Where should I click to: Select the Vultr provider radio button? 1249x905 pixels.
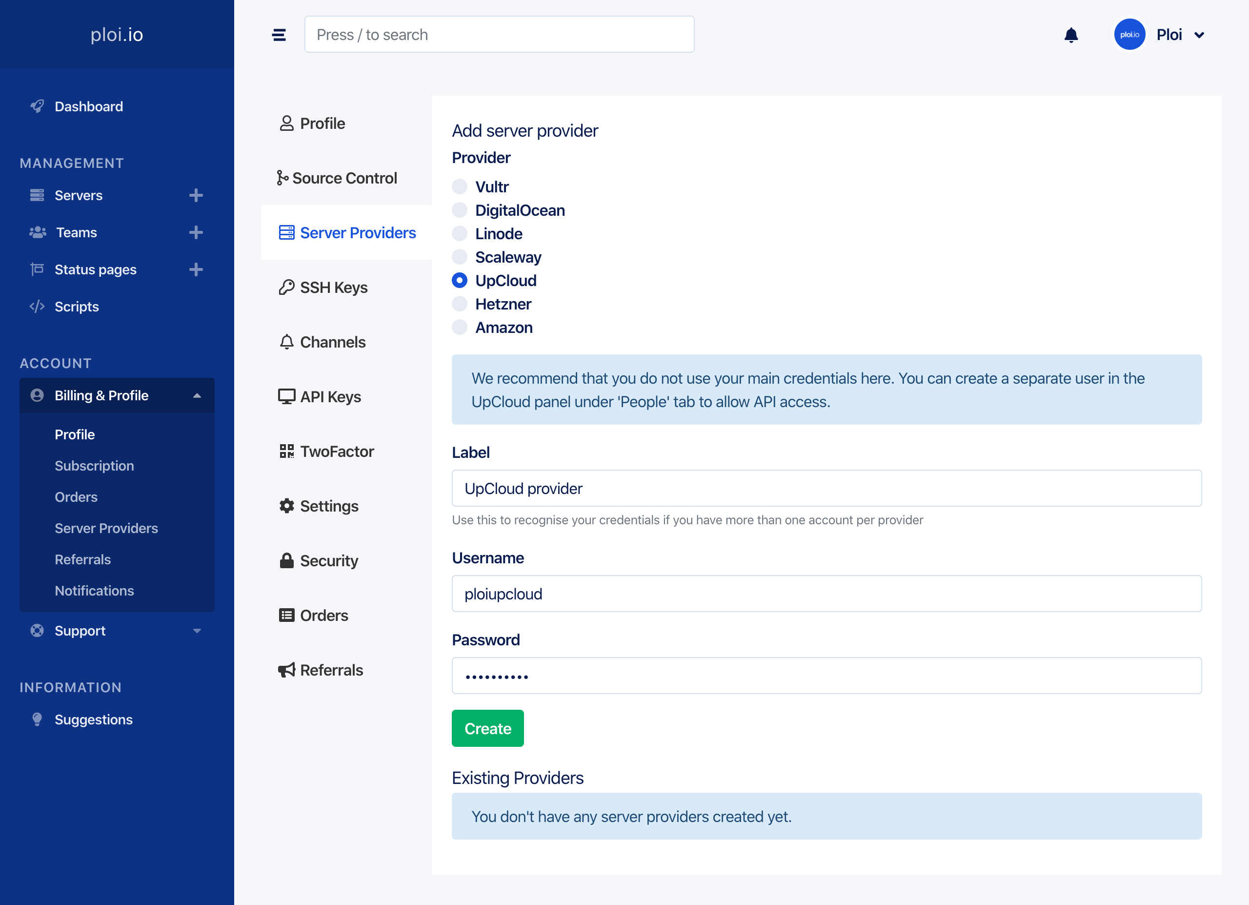coord(459,187)
